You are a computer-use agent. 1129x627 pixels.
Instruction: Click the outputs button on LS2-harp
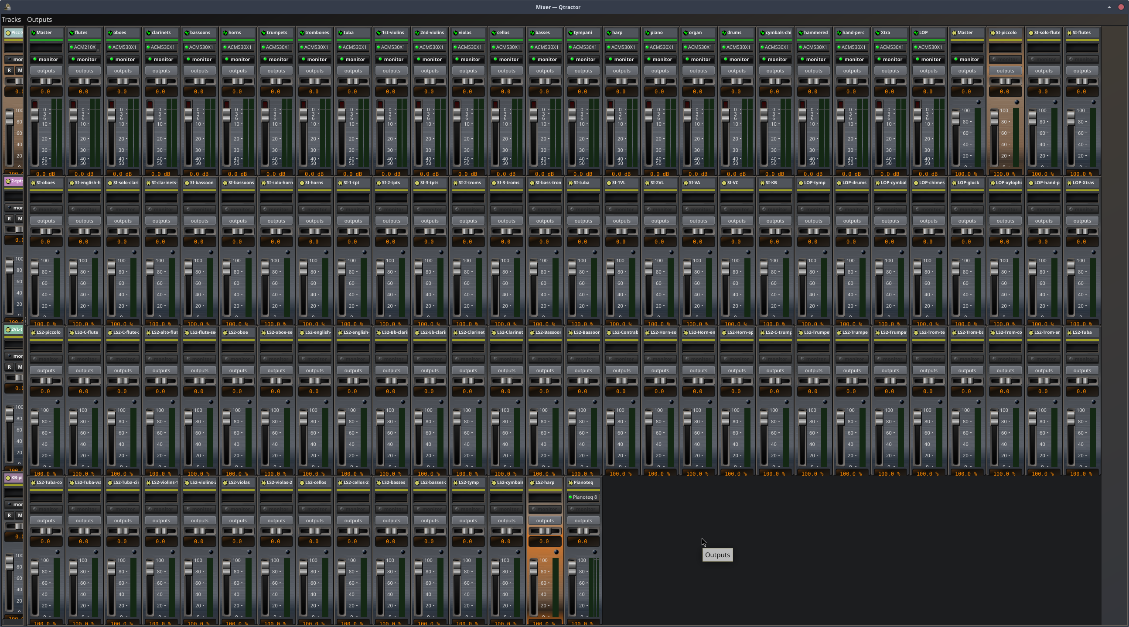click(545, 521)
